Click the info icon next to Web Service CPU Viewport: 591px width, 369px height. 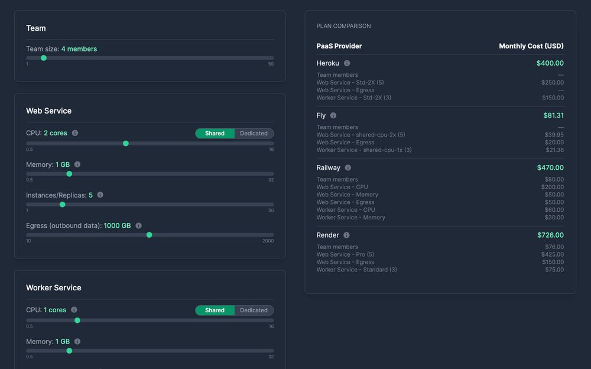tap(75, 133)
